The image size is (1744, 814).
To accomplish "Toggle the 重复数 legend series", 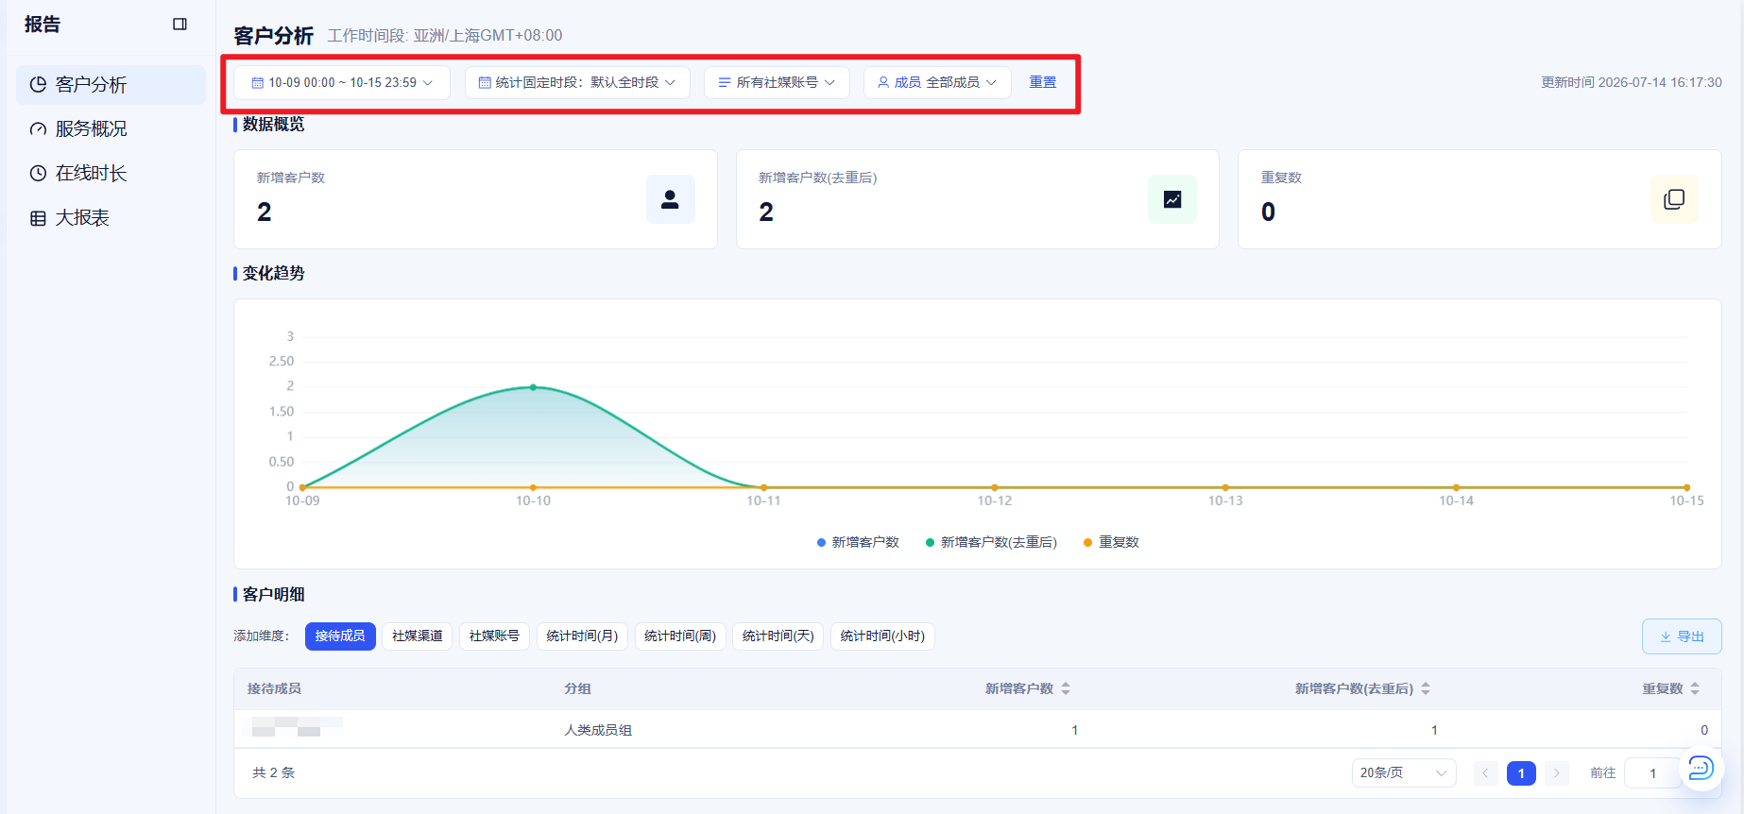I will [1111, 542].
